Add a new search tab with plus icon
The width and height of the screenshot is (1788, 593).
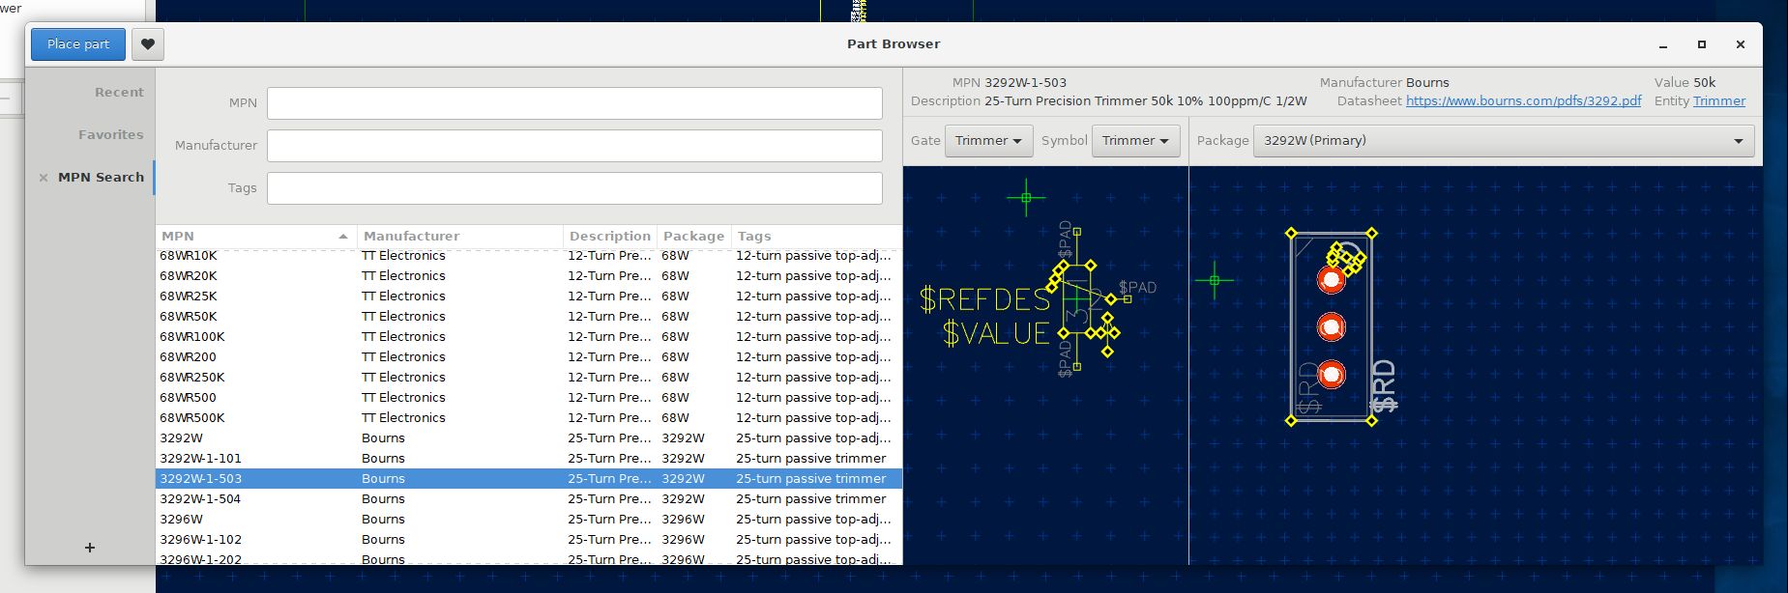point(90,548)
